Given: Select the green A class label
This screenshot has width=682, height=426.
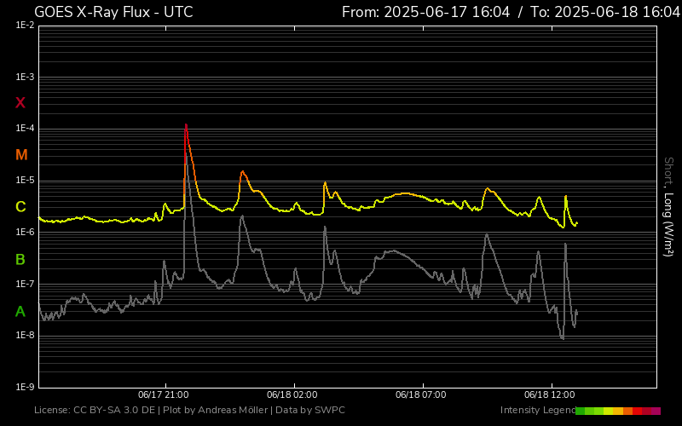Looking at the screenshot, I should pyautogui.click(x=20, y=312).
